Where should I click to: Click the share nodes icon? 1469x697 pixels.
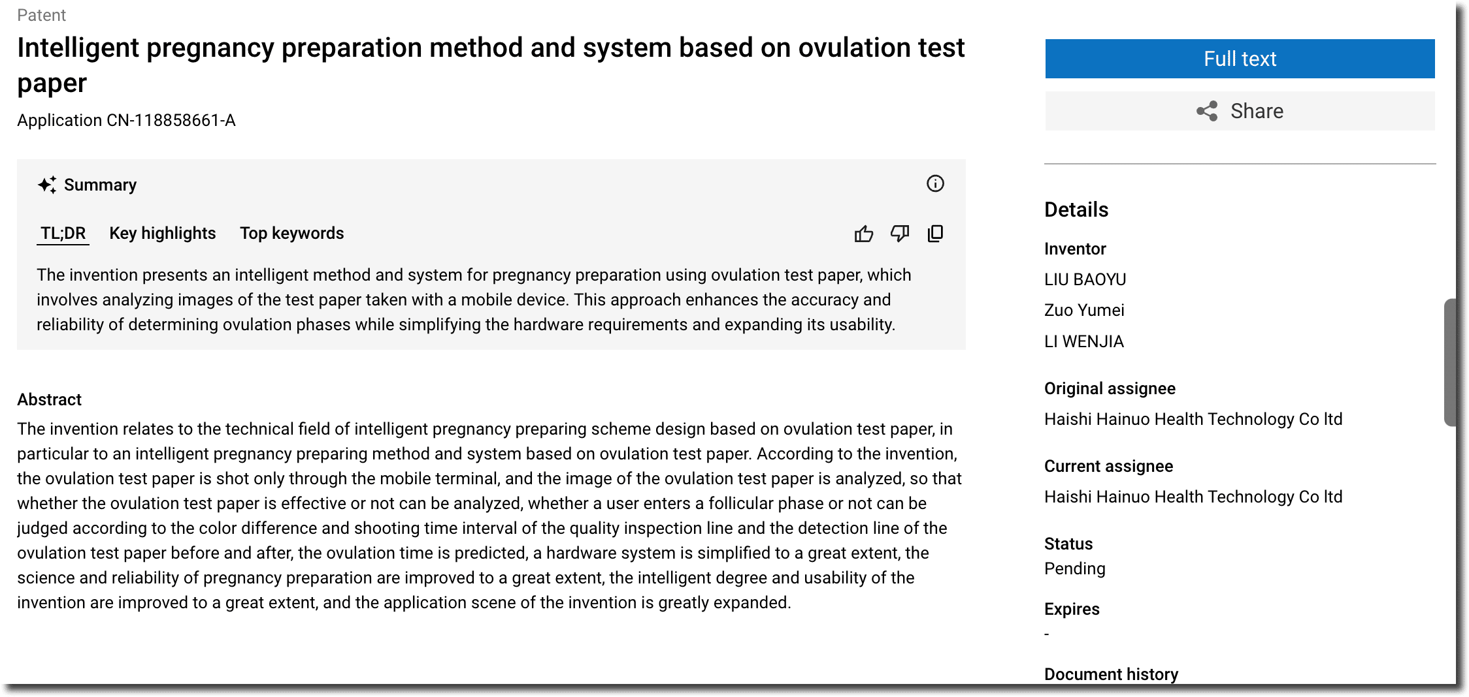coord(1207,111)
